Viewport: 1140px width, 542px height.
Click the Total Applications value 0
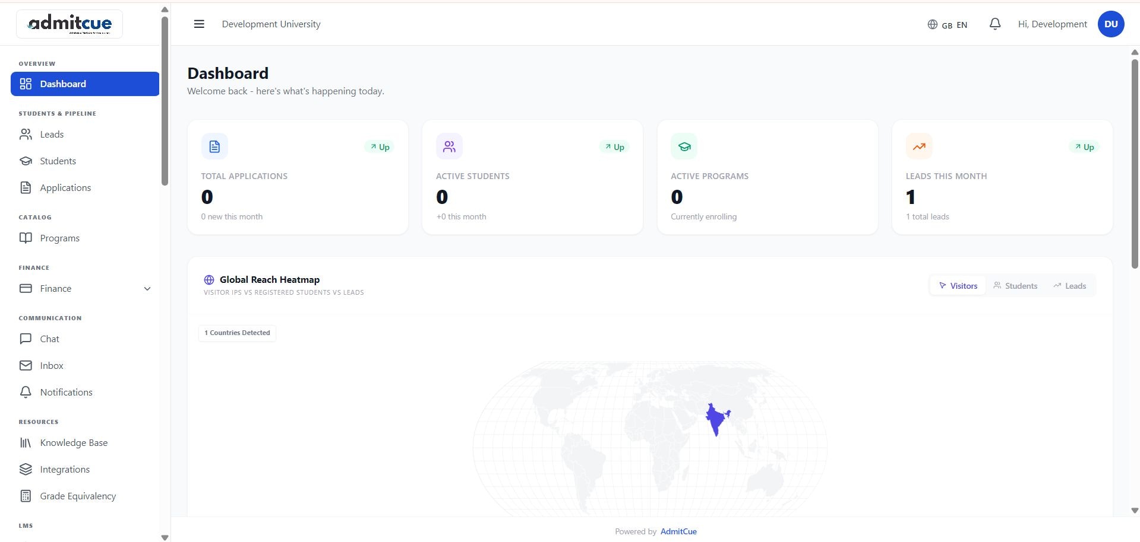[207, 197]
